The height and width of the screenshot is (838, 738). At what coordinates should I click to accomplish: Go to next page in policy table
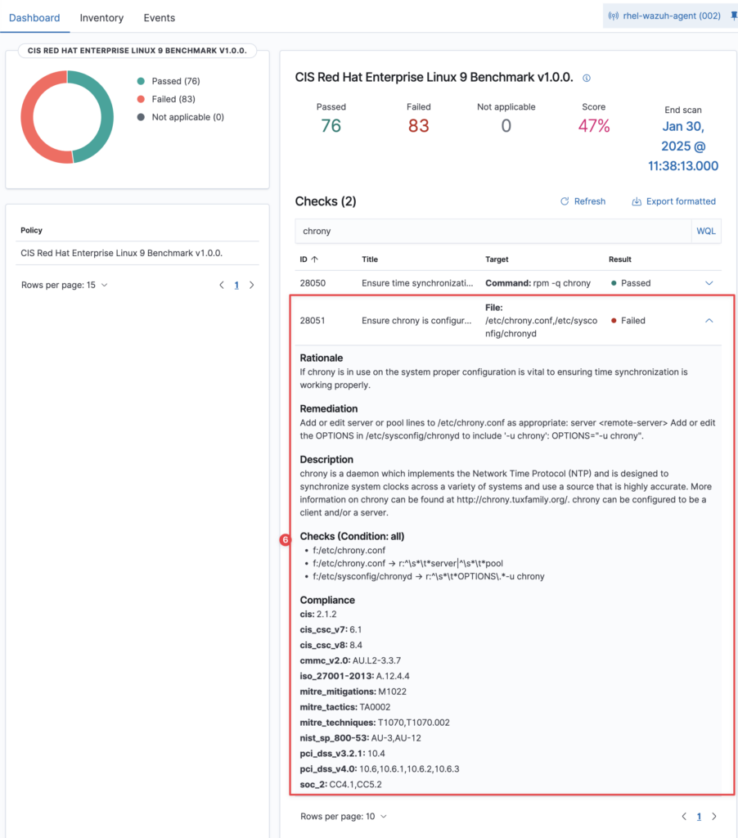click(252, 285)
